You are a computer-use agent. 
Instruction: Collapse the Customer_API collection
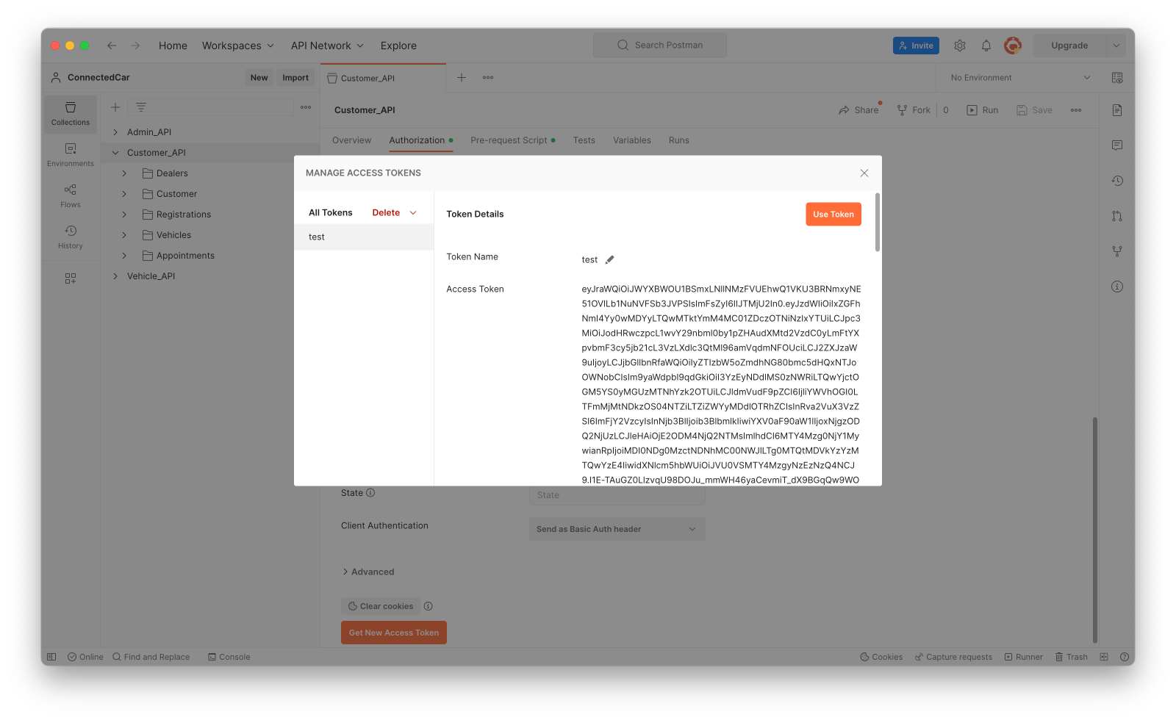coord(115,153)
